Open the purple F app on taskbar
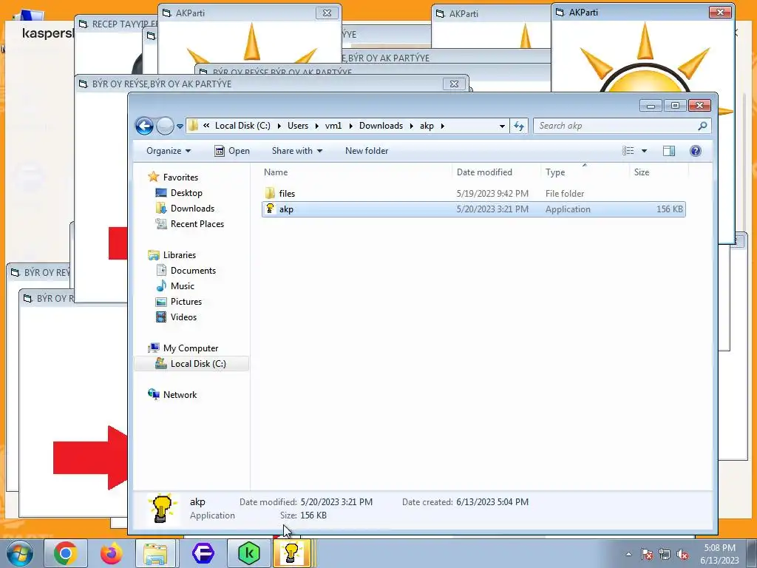 pyautogui.click(x=203, y=553)
